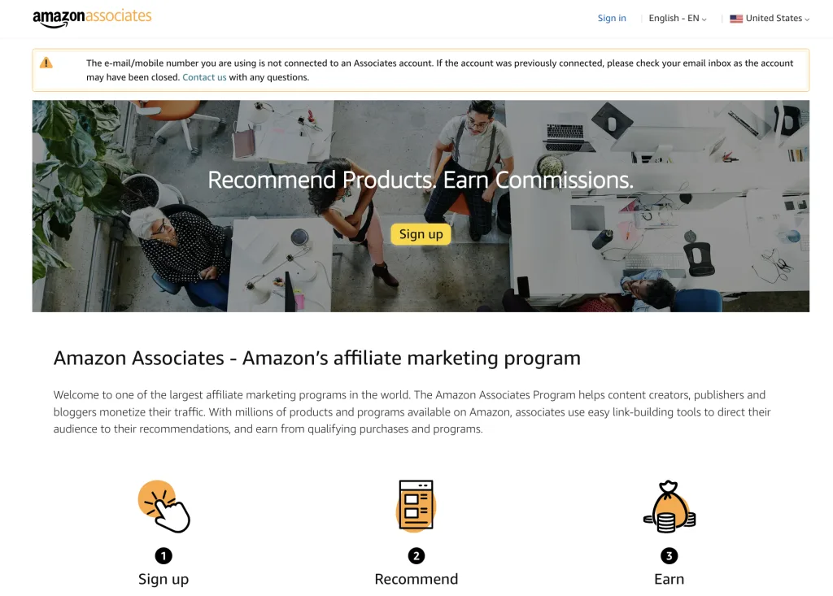
Task: Click the number 3 step circle
Action: [669, 555]
